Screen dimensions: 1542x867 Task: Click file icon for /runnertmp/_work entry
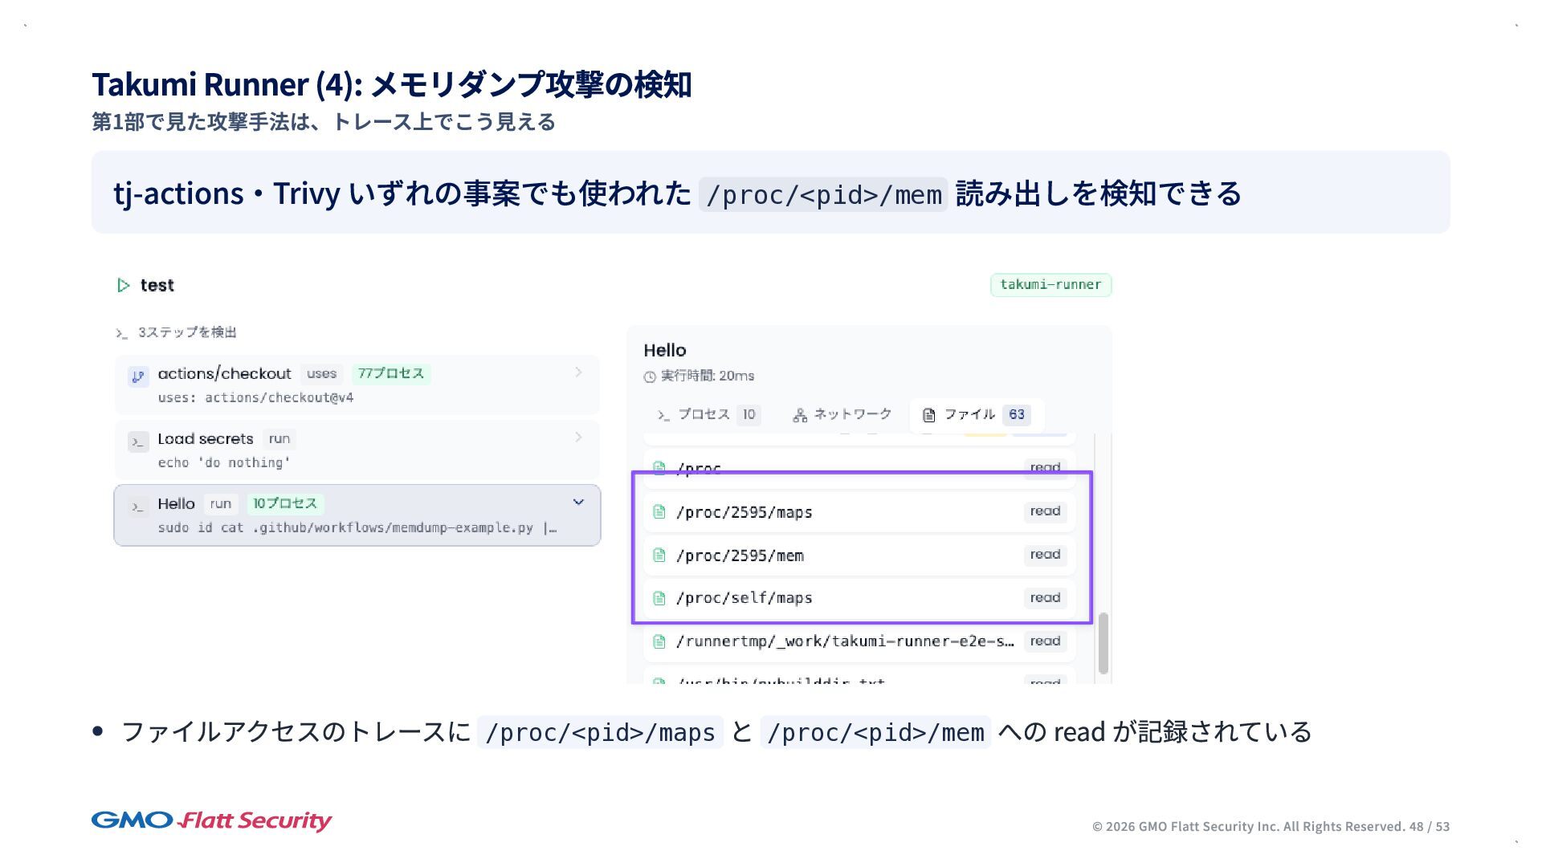pos(659,641)
